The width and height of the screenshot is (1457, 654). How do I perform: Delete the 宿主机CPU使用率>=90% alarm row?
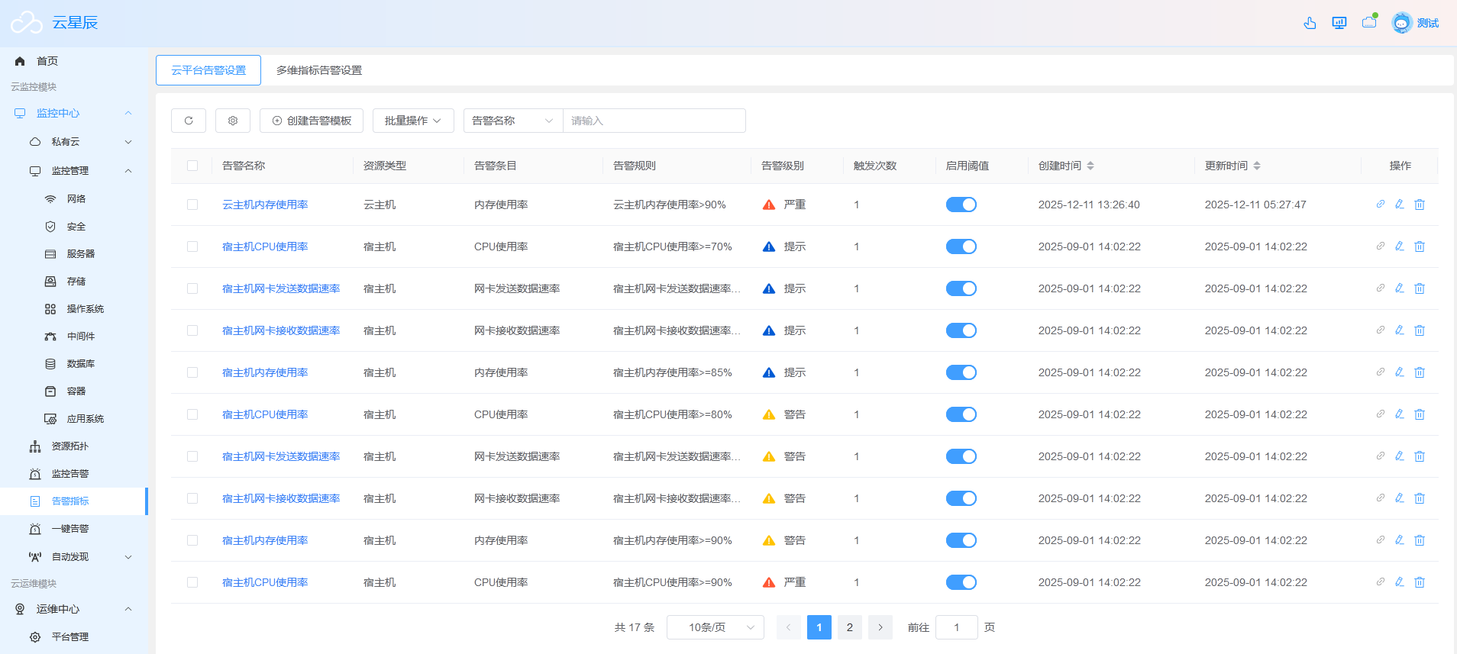pos(1420,582)
